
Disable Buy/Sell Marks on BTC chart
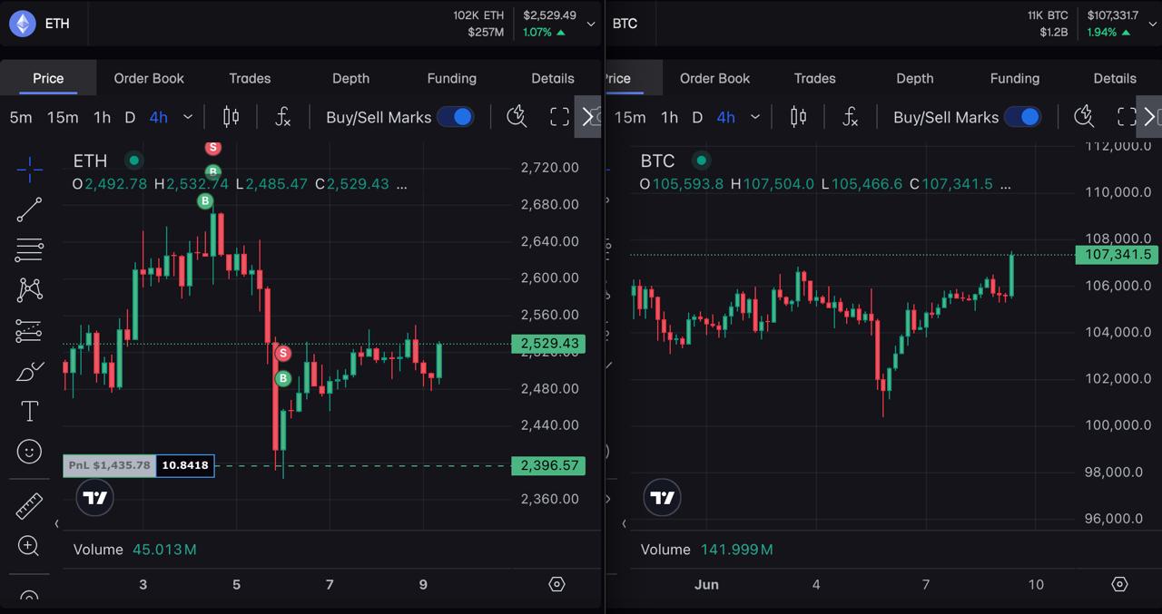pos(1022,117)
